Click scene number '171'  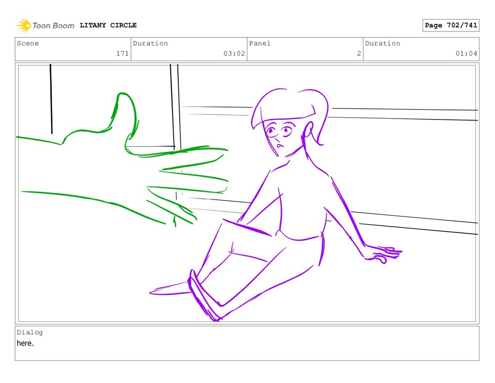tap(122, 53)
